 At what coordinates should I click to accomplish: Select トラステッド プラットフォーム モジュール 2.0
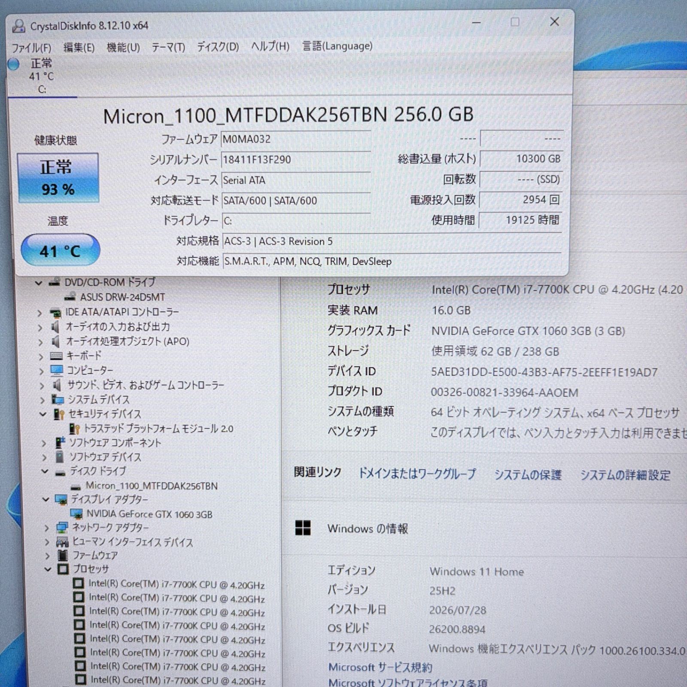(158, 429)
